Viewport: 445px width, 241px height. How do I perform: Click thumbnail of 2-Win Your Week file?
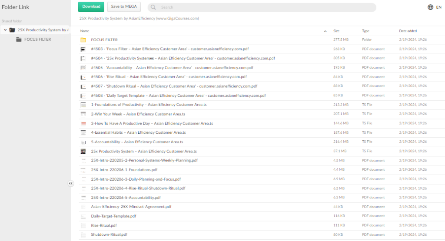[83, 114]
